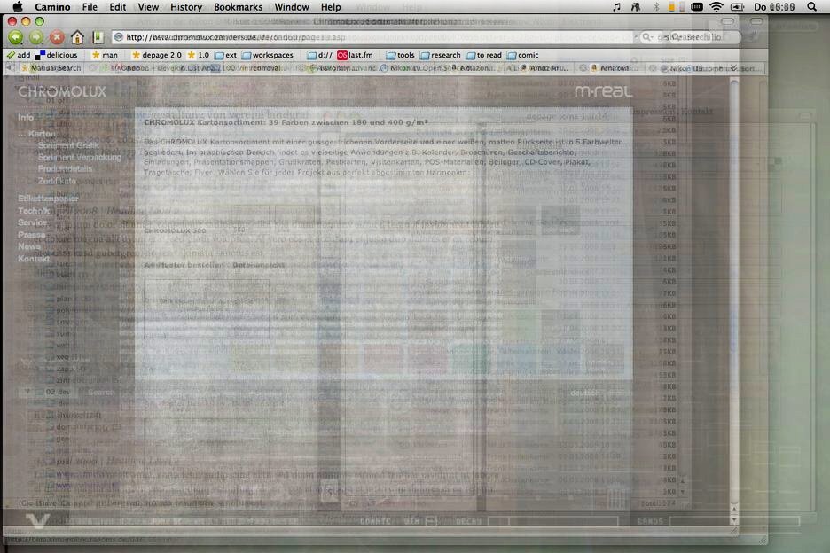This screenshot has width=830, height=553.
Task: Stop page loading with the red X
Action: [x=57, y=37]
